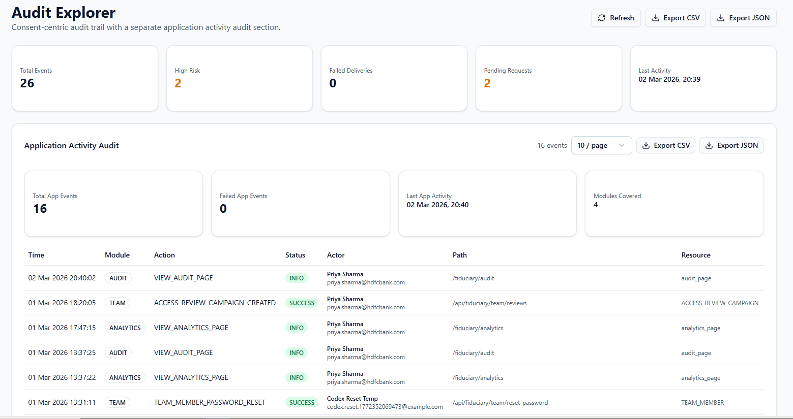Click the /fiduciary/audit path link
The width and height of the screenshot is (793, 419).
[473, 278]
